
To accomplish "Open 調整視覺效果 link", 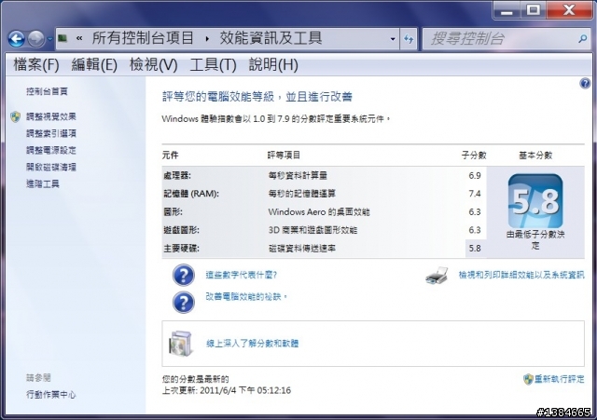I will [51, 116].
